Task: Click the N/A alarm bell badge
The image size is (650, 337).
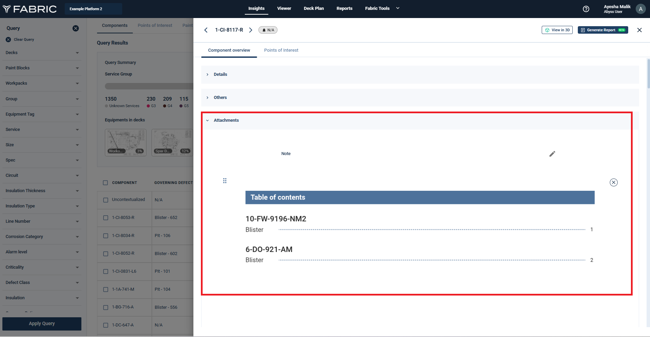Action: [x=268, y=30]
